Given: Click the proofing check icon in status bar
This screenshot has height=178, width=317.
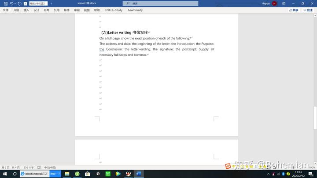Looking at the screenshot, I should point(39,167).
